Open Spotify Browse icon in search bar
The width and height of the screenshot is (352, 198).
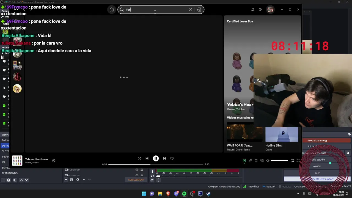[199, 10]
